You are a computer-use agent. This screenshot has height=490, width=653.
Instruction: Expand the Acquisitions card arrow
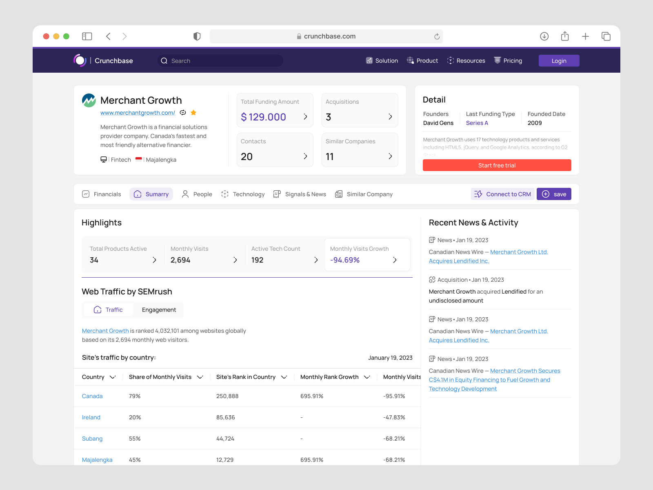click(x=390, y=117)
